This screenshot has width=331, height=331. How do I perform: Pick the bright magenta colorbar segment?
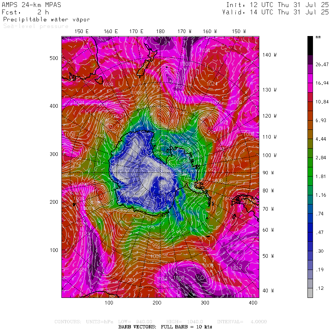tap(310, 78)
